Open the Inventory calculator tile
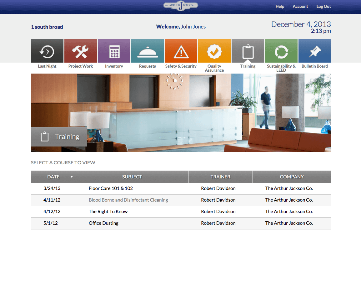The width and height of the screenshot is (361, 293). point(114,51)
